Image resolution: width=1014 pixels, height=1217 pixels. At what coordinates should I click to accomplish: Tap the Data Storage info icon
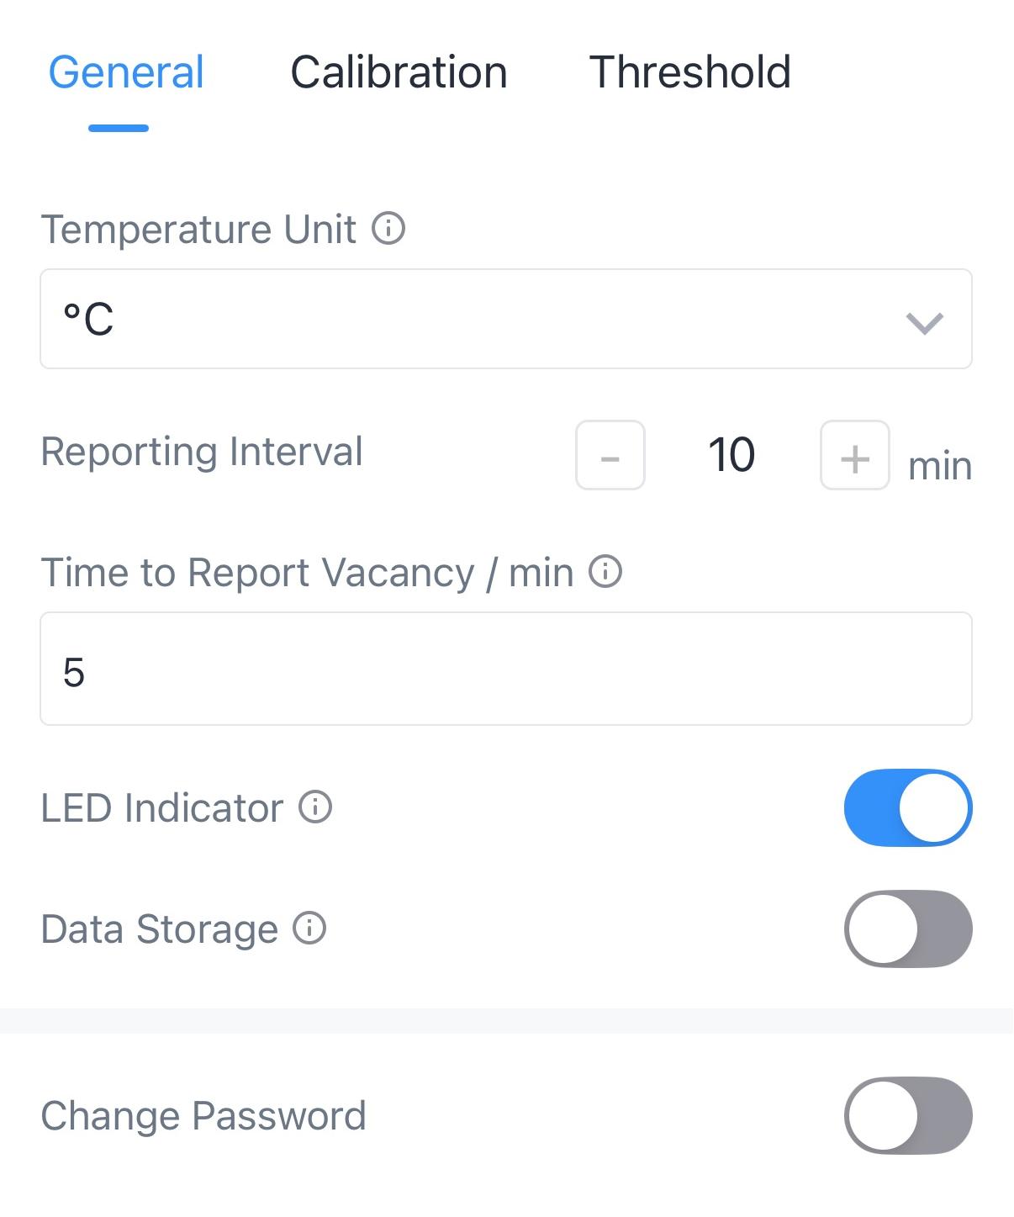click(309, 929)
